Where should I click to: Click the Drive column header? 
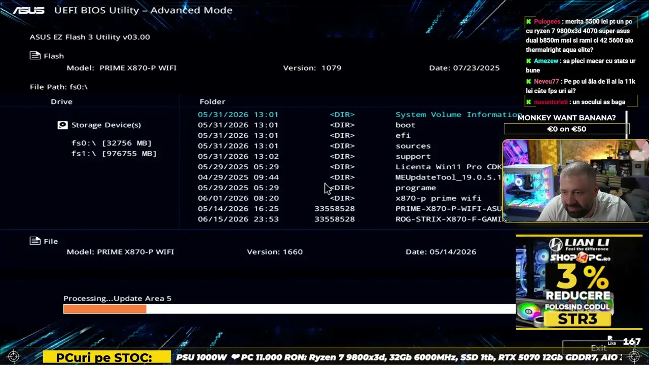pyautogui.click(x=61, y=101)
